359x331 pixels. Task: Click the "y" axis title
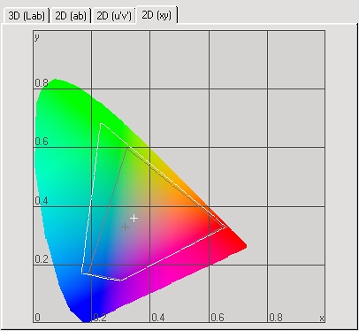pyautogui.click(x=37, y=37)
